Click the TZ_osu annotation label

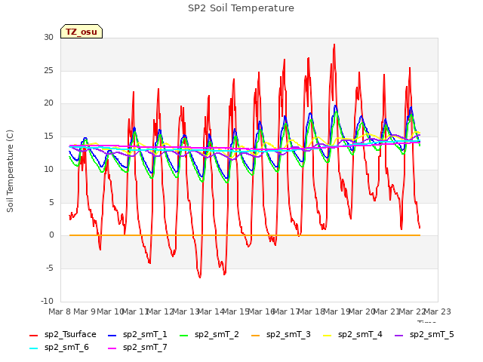click(82, 32)
